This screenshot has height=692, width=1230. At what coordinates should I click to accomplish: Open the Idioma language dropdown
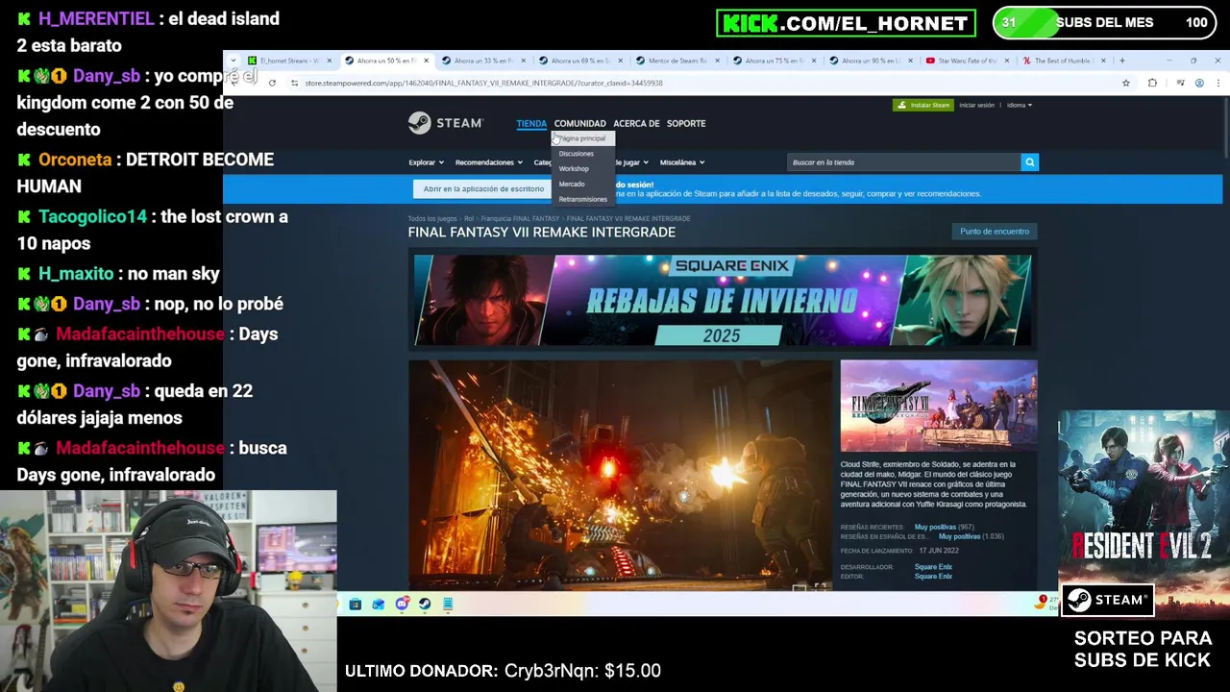click(x=1020, y=105)
